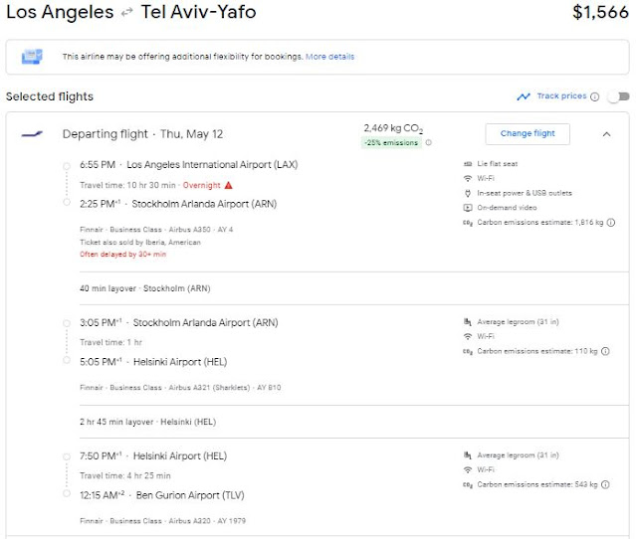636x539 pixels.
Task: Click the Change flight button
Action: click(528, 133)
